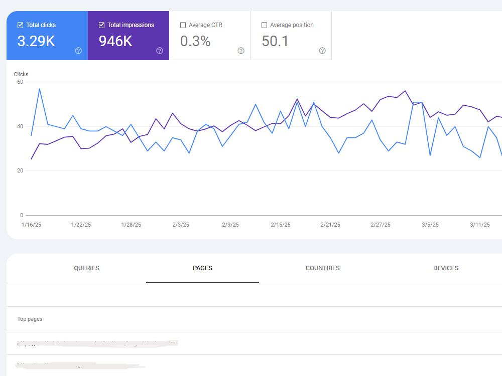Viewport: 502px width, 376px height.
Task: Switch to the Countries tab
Action: (322, 268)
